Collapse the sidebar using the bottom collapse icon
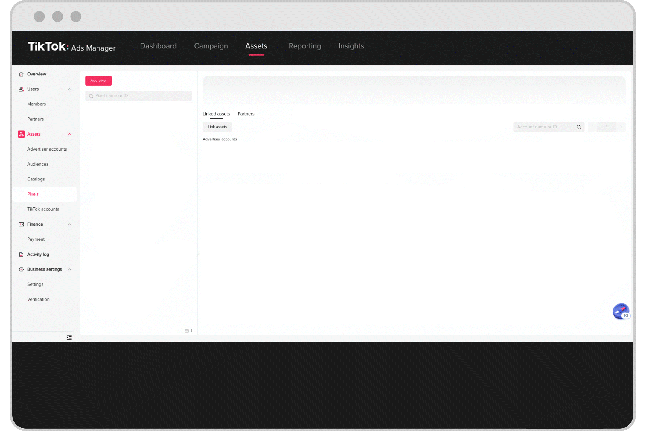The height and width of the screenshot is (431, 646). (x=69, y=337)
